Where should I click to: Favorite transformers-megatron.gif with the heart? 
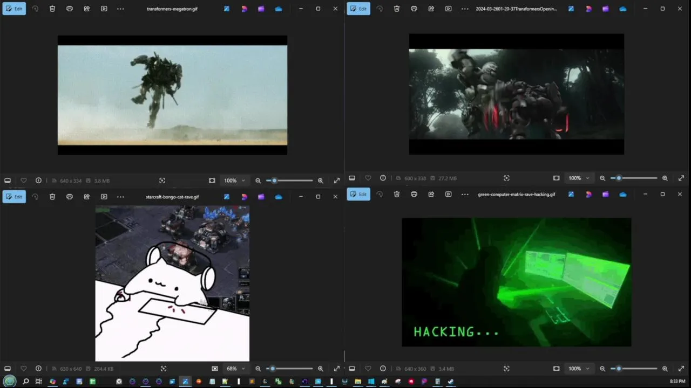pyautogui.click(x=23, y=181)
